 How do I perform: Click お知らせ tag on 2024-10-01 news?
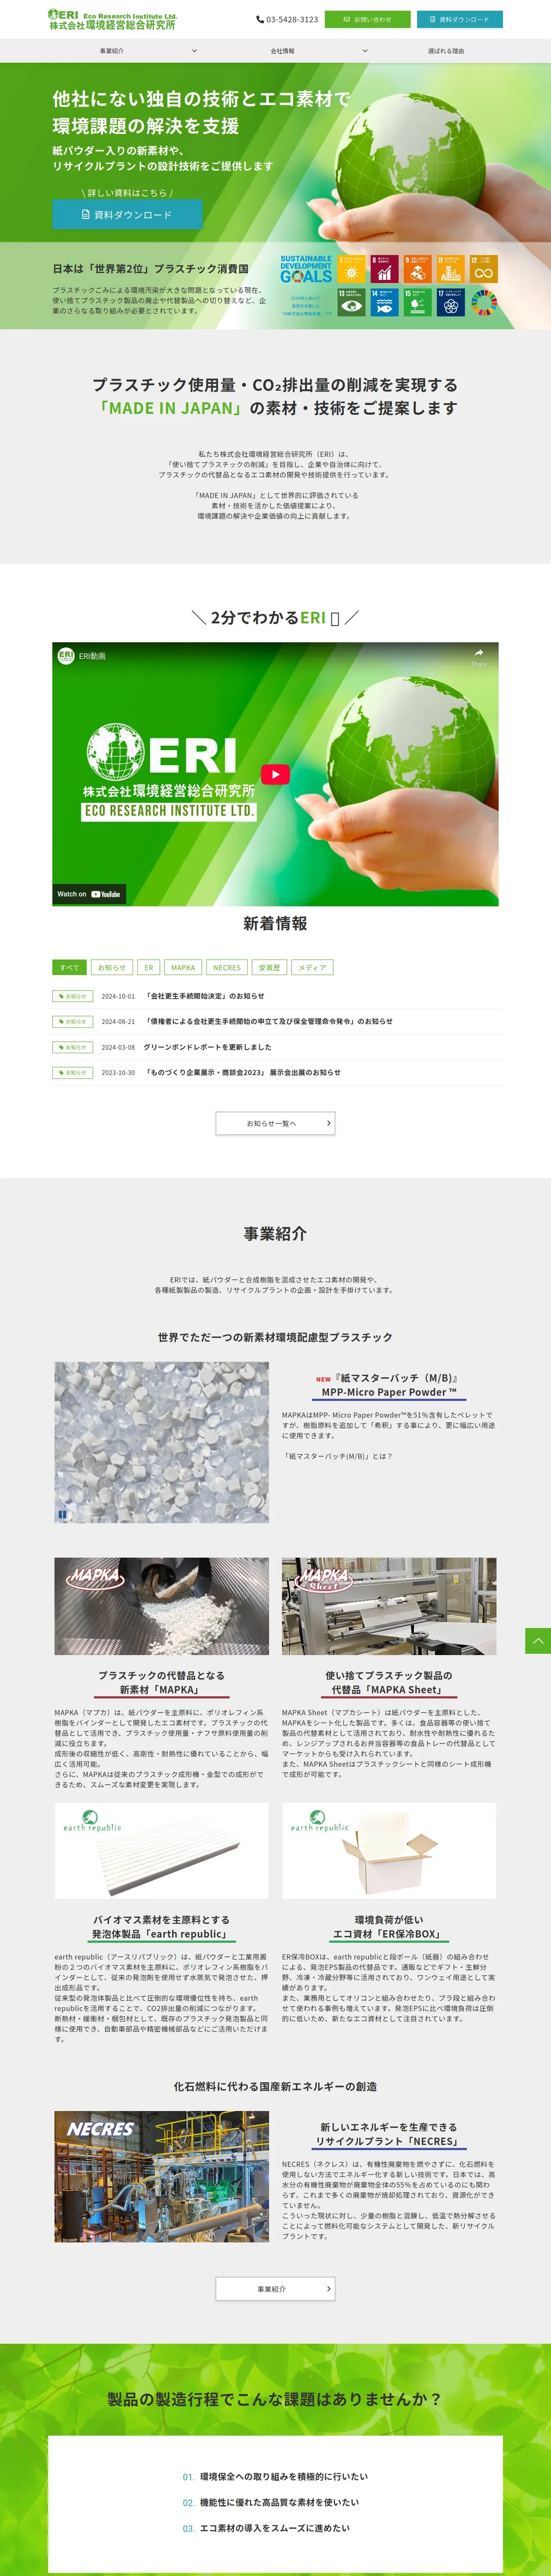pyautogui.click(x=72, y=996)
